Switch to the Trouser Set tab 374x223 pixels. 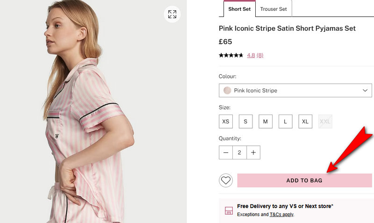(x=273, y=9)
